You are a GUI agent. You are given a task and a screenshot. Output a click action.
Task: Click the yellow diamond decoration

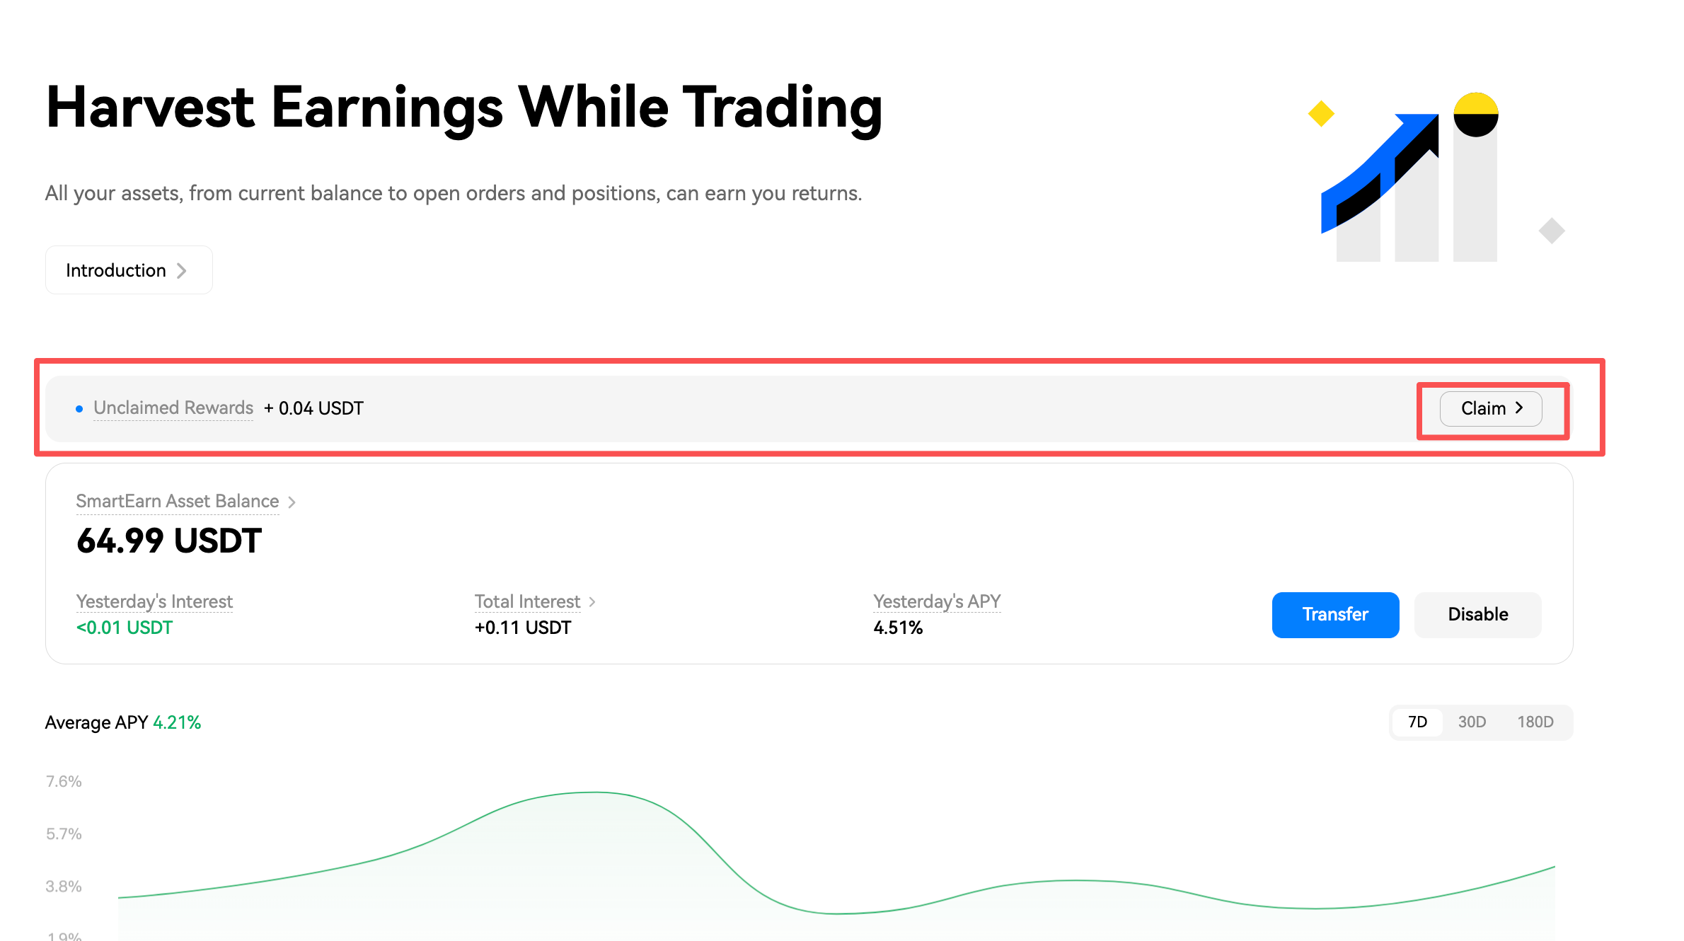pyautogui.click(x=1321, y=113)
